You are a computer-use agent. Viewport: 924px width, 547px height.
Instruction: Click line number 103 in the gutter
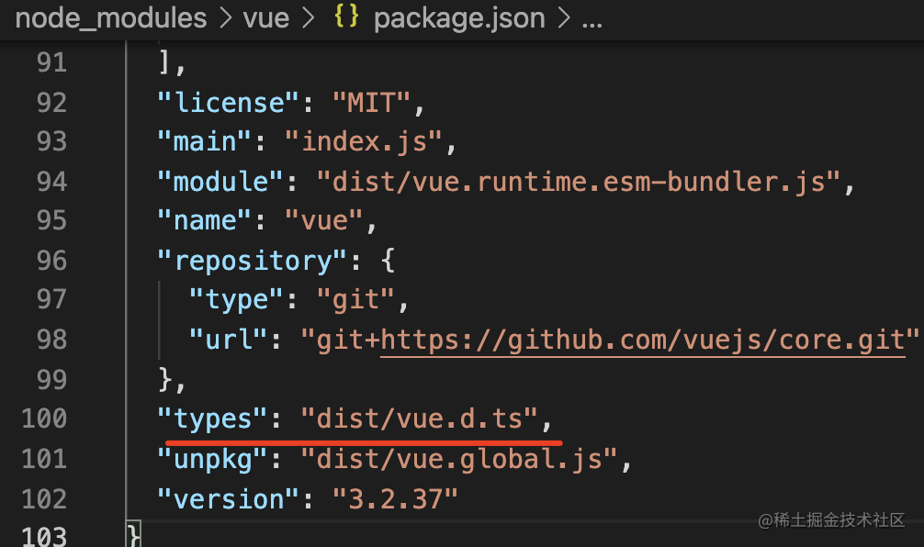coord(44,536)
